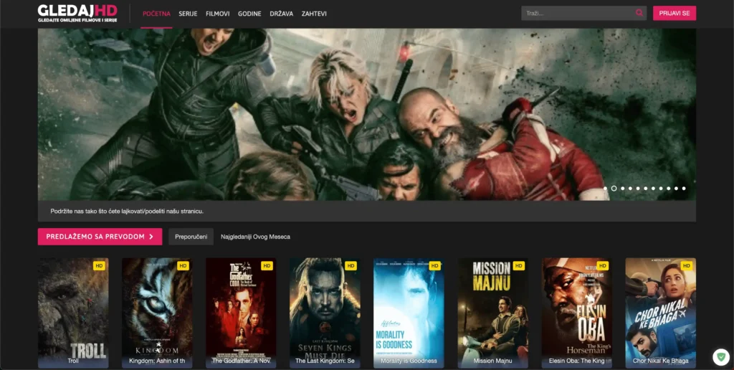This screenshot has height=370, width=734.
Task: Click the 'Chor Nikal Ke Bhaga' title caption
Action: 660,361
